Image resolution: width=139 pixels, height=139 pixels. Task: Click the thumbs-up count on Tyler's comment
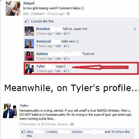pyautogui.click(x=66, y=71)
